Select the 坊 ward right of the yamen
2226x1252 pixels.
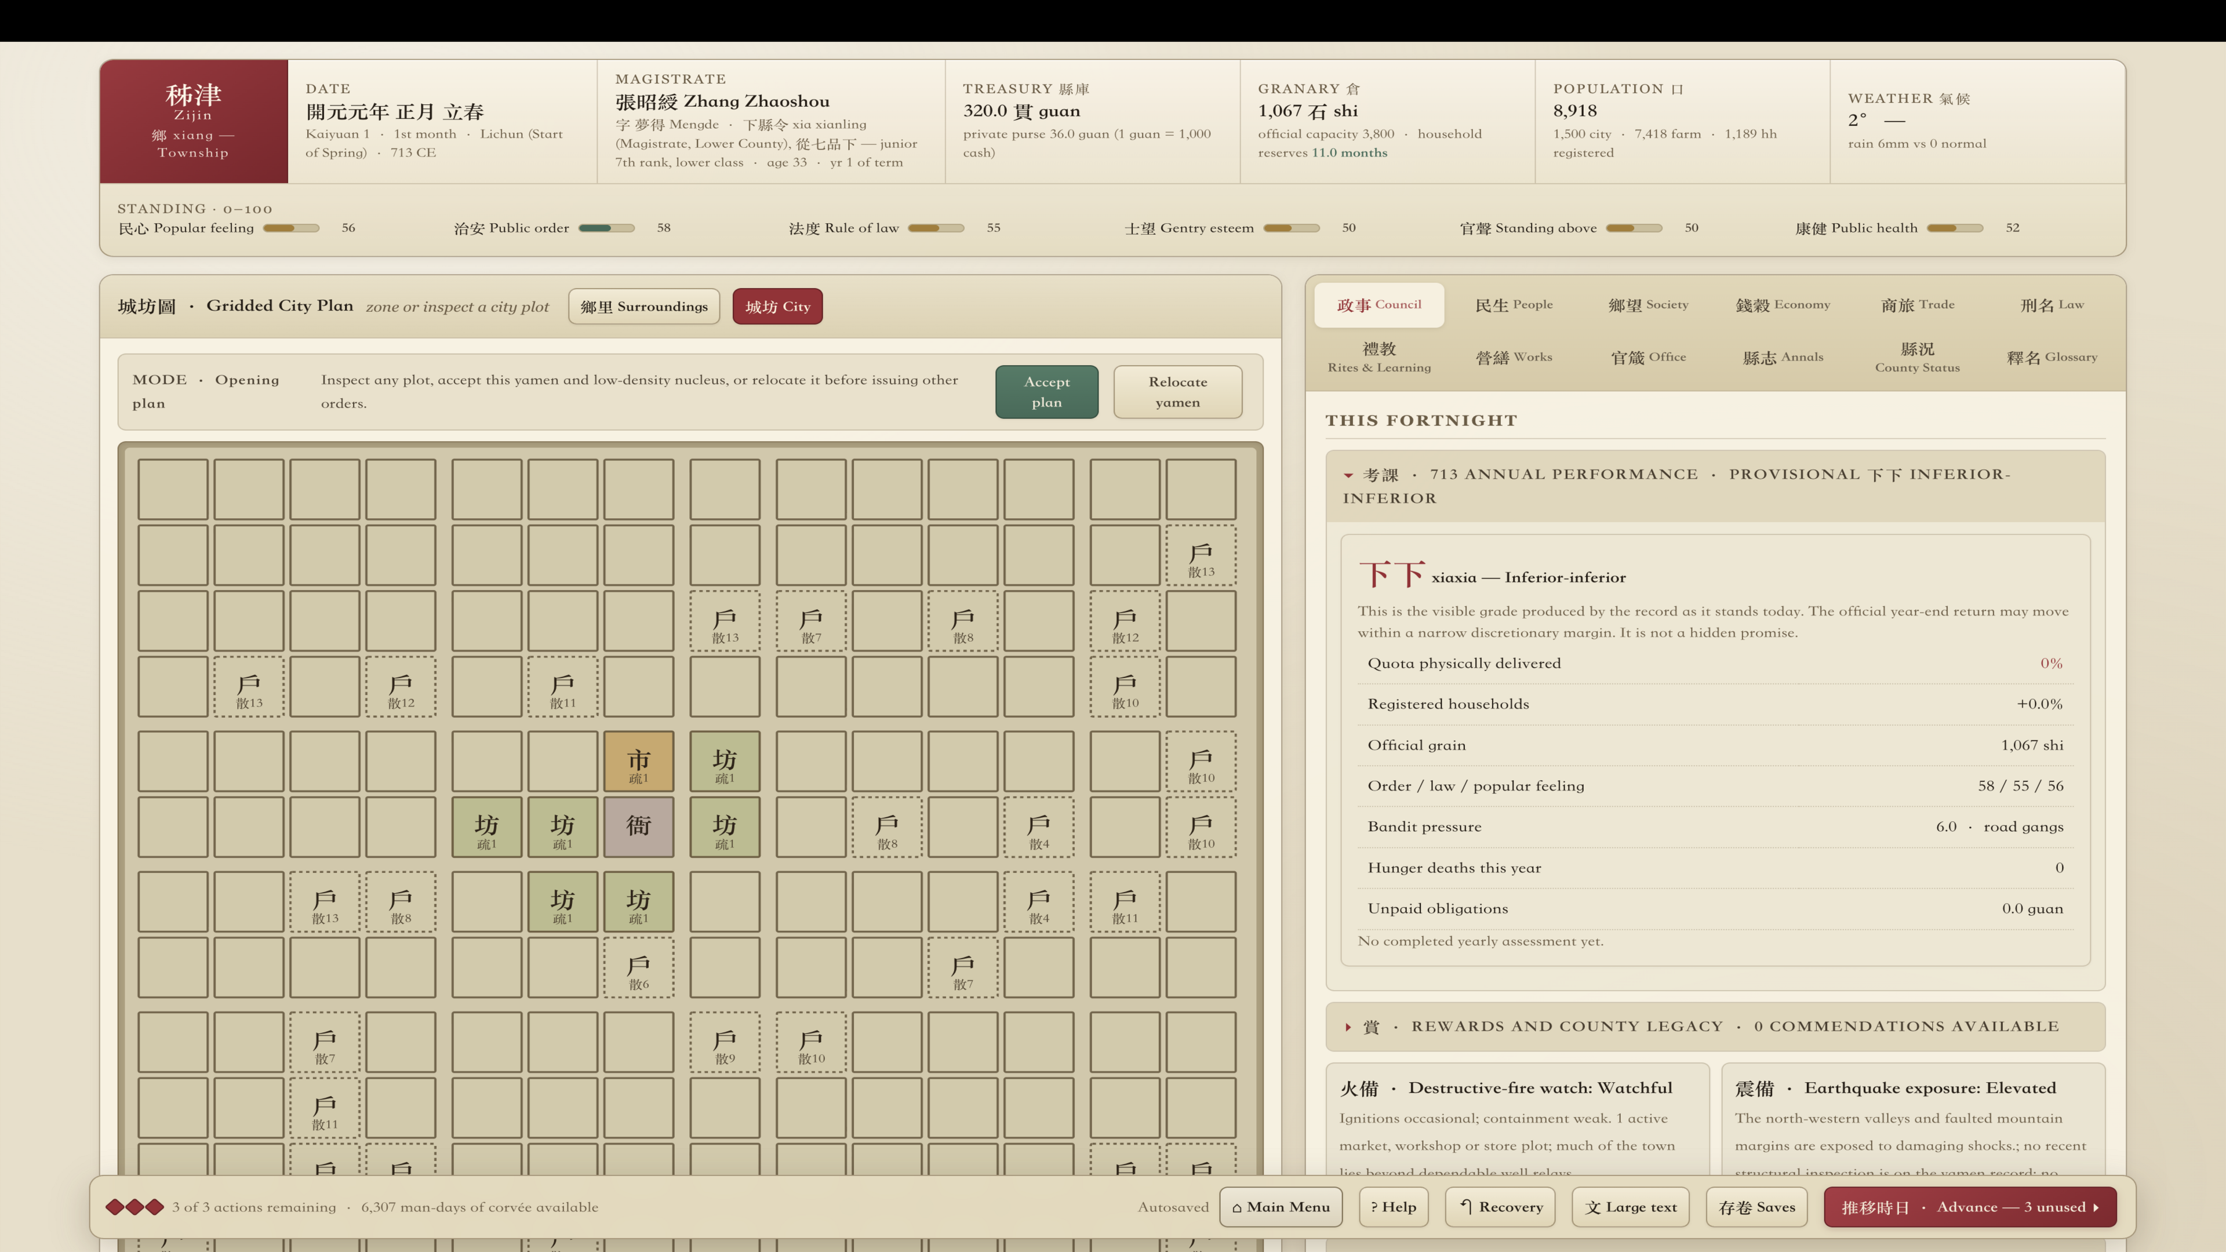(x=725, y=827)
